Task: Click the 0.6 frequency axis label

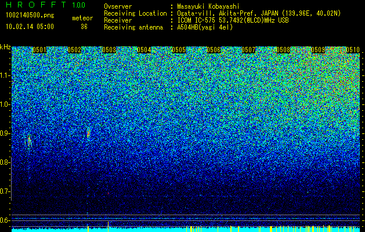Action: [x=5, y=220]
